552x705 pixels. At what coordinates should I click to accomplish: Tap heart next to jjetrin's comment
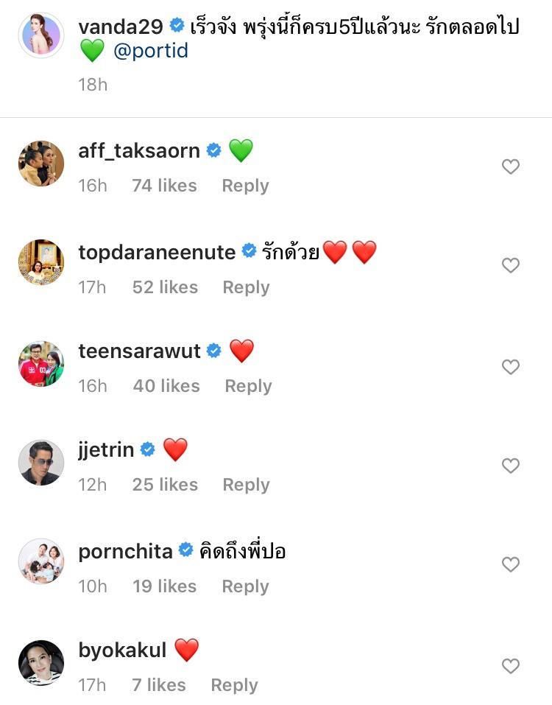[x=510, y=466]
